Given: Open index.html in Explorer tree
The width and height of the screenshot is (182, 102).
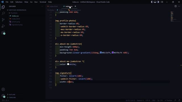Looking at the screenshot, I should (x=16, y=19).
